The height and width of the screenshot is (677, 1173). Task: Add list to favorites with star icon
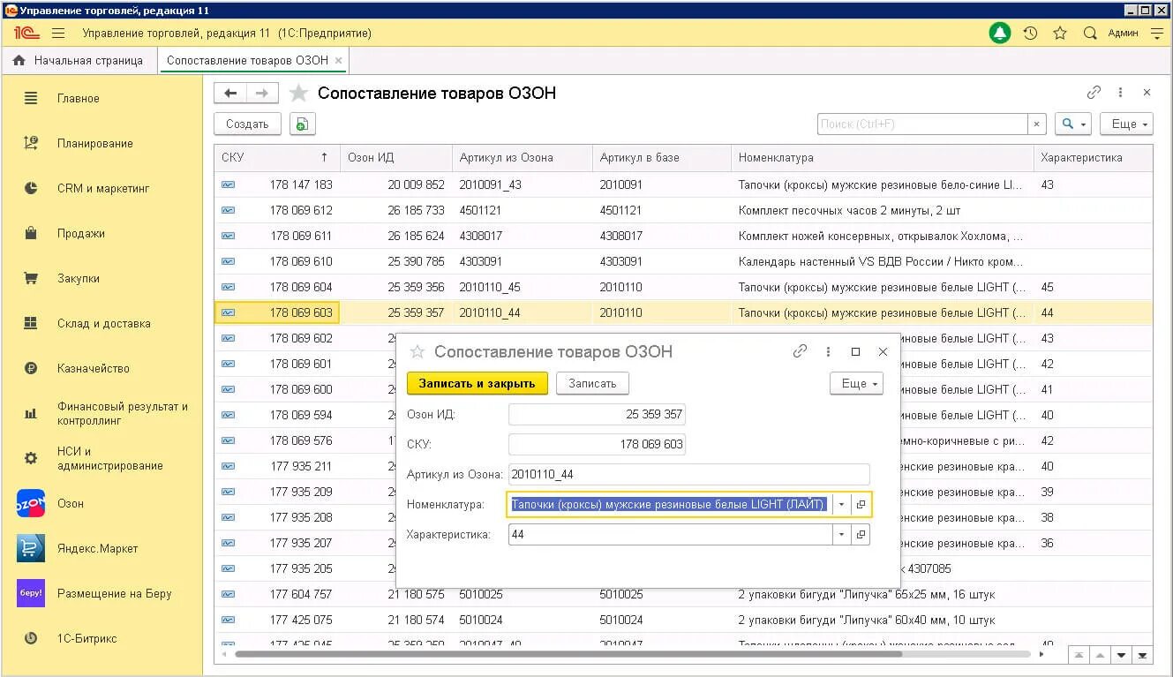pyautogui.click(x=299, y=94)
